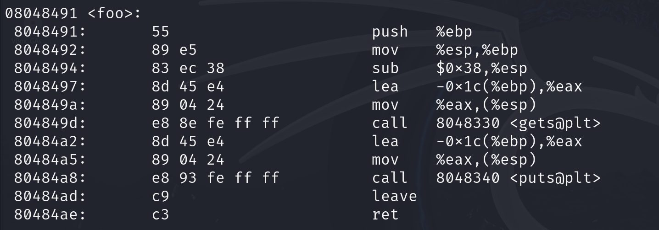659x230 pixels.
Task: Click the hex bytes e8 8e fe ff ff
Action: pos(215,123)
